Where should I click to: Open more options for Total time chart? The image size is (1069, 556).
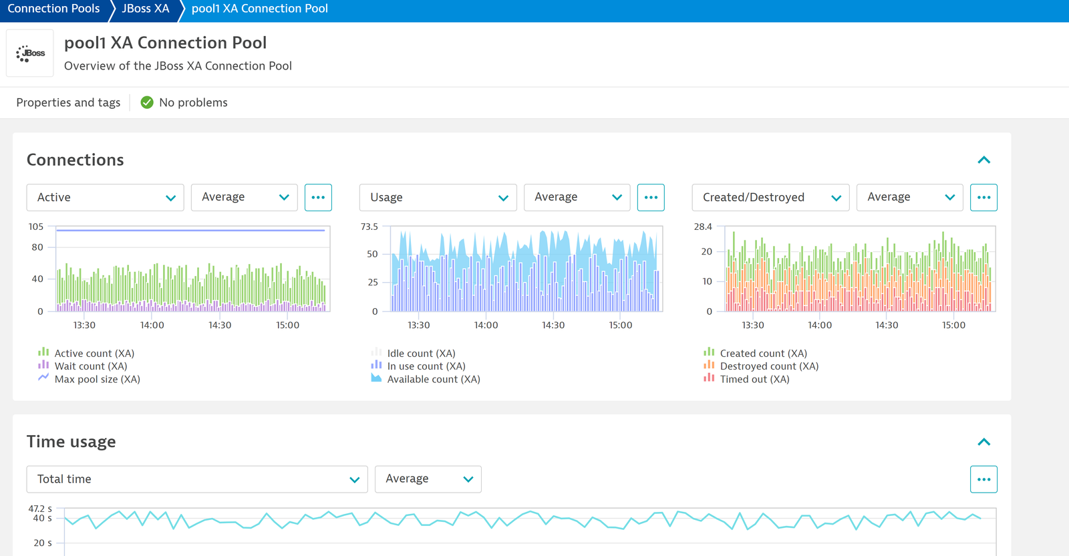pos(983,479)
